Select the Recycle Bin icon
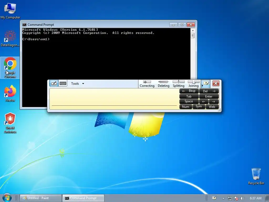This screenshot has height=202, width=269. [x=256, y=176]
